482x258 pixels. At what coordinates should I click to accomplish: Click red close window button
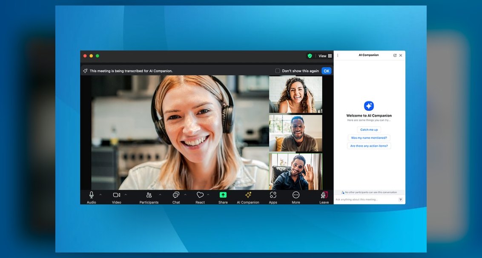(85, 56)
